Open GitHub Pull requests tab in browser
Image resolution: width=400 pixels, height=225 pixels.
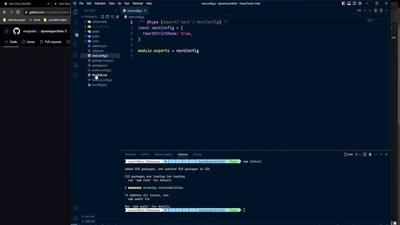(x=51, y=42)
